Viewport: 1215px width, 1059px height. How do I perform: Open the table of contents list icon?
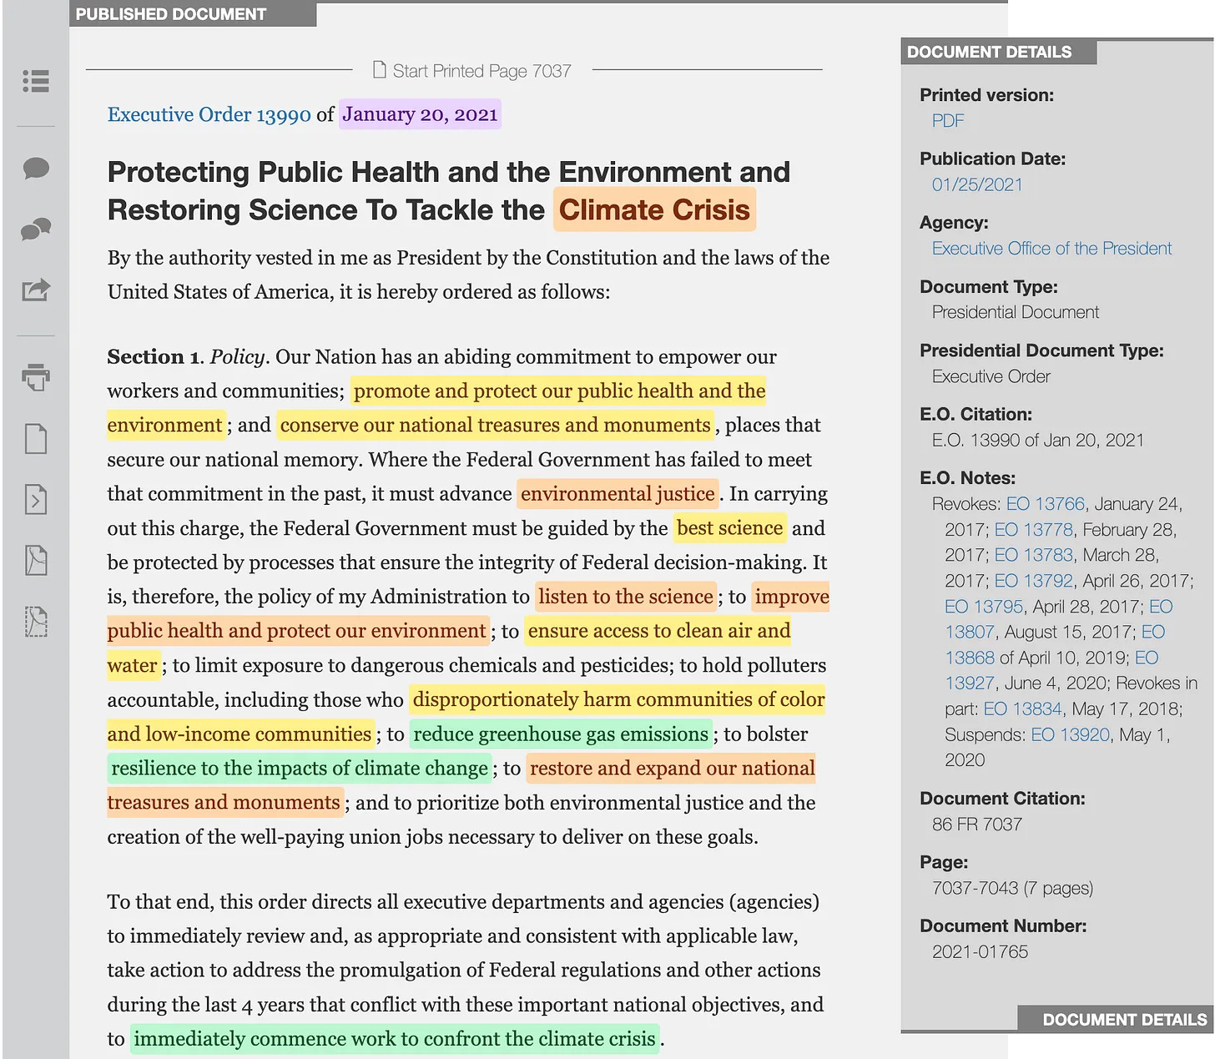coord(36,81)
